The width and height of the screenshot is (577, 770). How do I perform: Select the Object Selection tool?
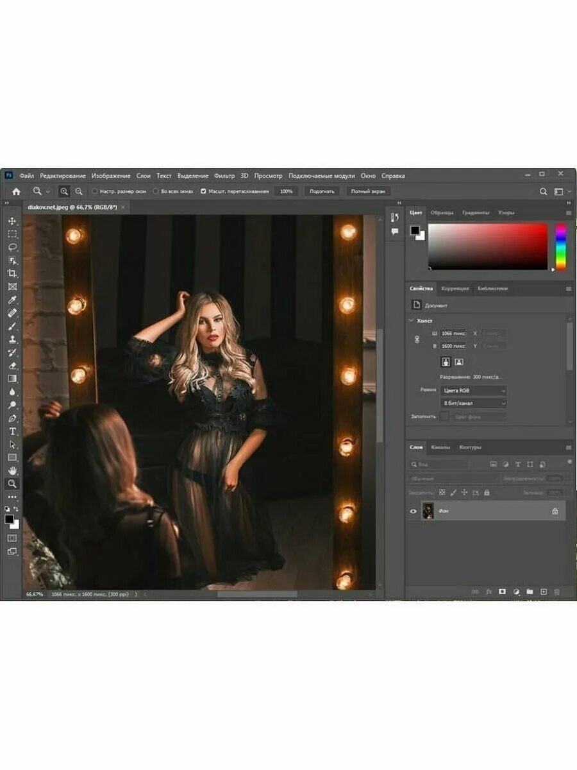pyautogui.click(x=12, y=260)
